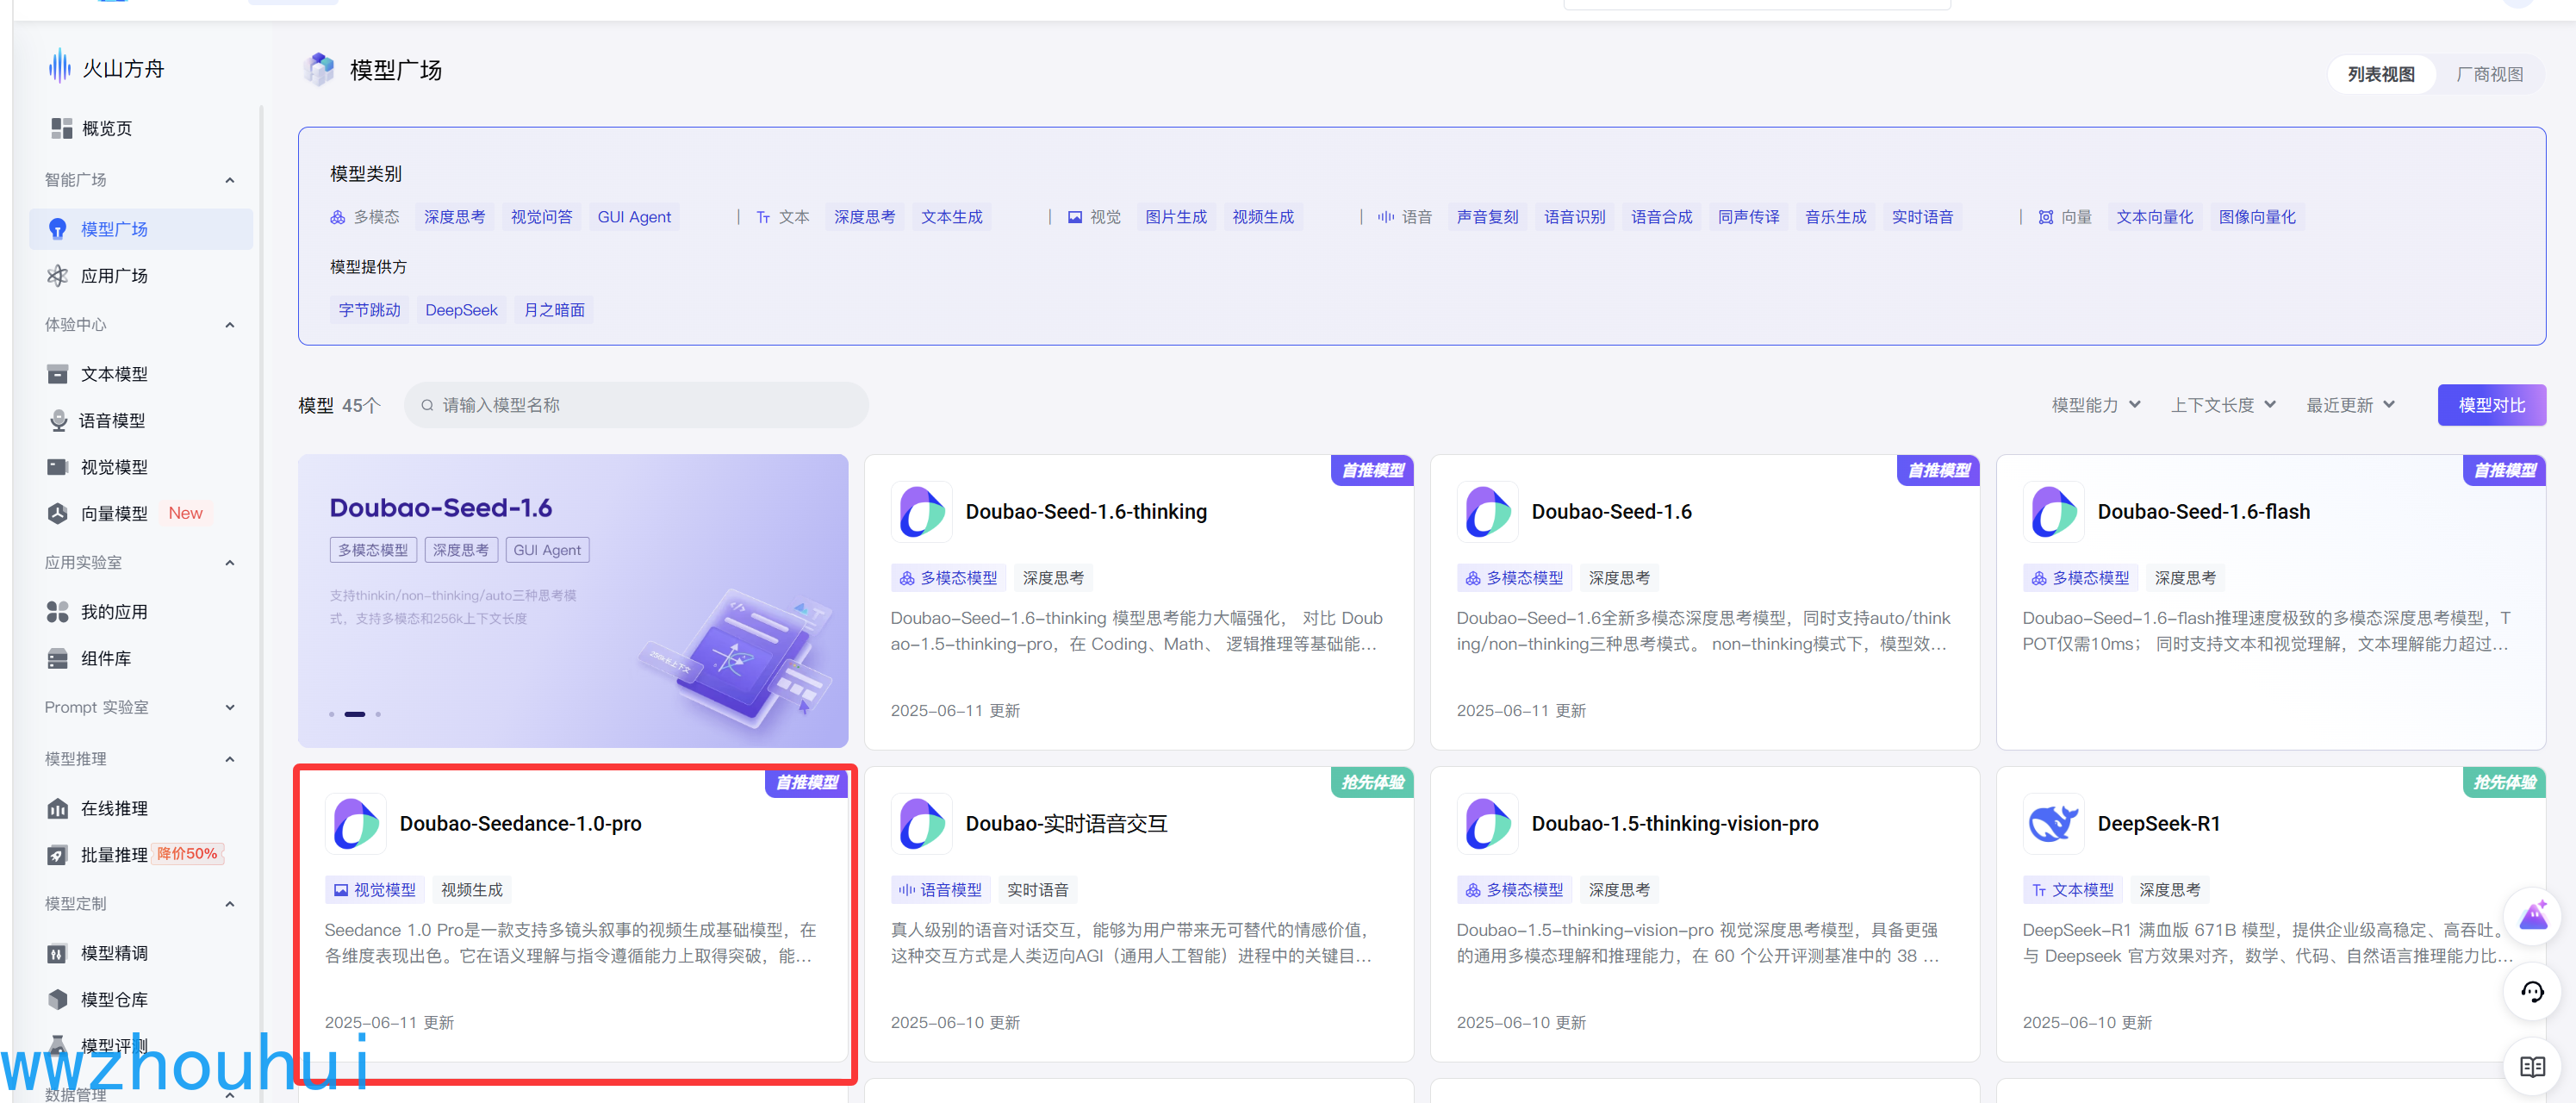Screen dimensions: 2576x1103
Task: Collapse the 模型推理 section
Action: pos(230,759)
